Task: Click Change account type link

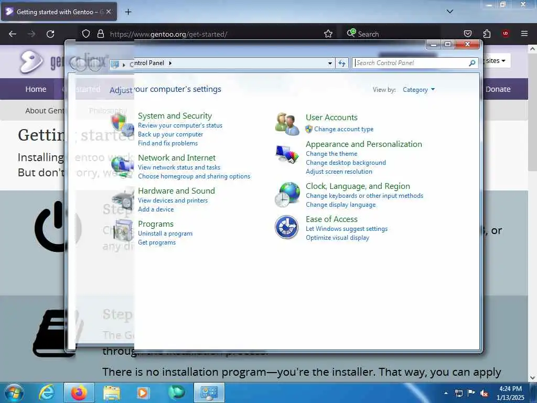Action: 344,129
